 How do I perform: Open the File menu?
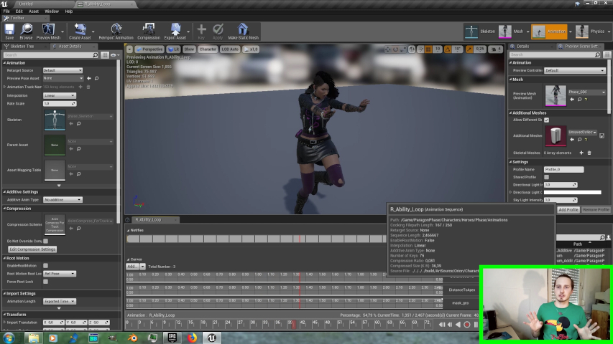tap(6, 11)
